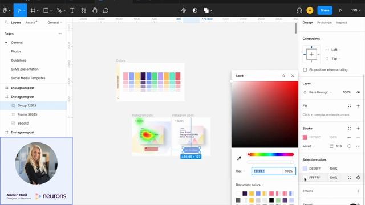Screen dimensions: 365x205
Task: Expand the shape tools chevron
Action: (x=51, y=10)
